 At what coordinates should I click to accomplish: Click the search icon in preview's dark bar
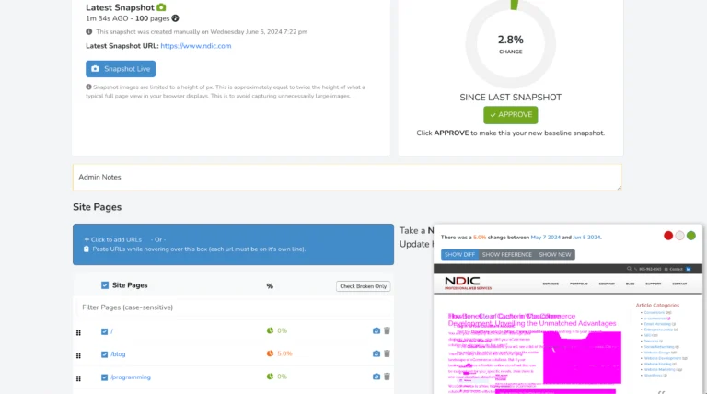[629, 269]
